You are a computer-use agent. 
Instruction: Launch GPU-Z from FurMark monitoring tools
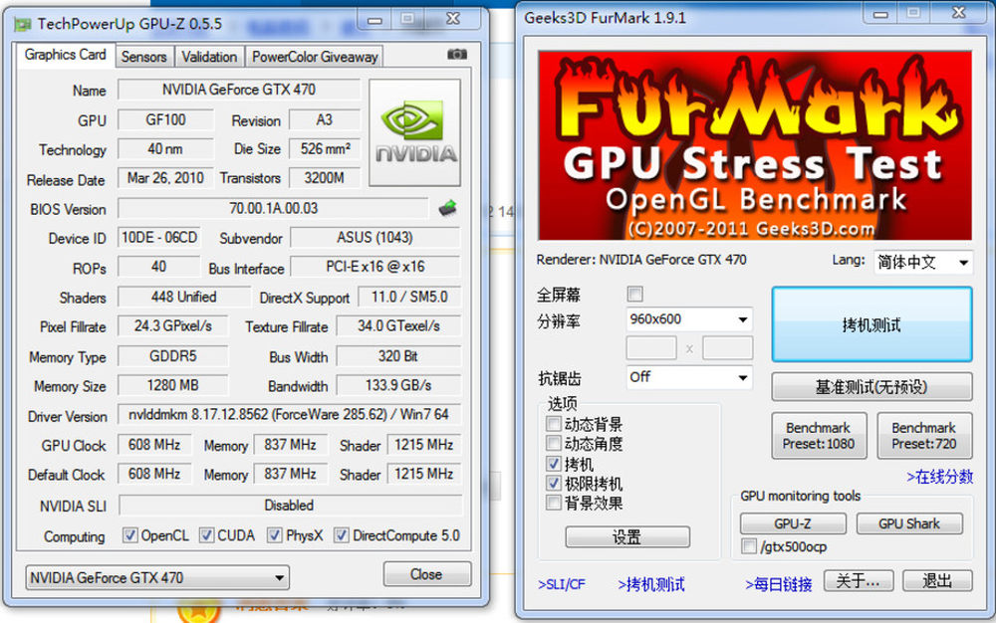793,523
